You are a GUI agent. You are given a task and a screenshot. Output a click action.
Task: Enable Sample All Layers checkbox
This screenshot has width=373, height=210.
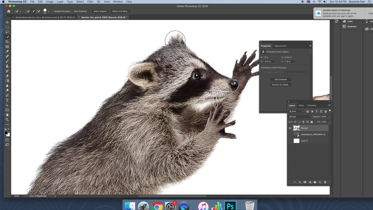[x=53, y=11]
